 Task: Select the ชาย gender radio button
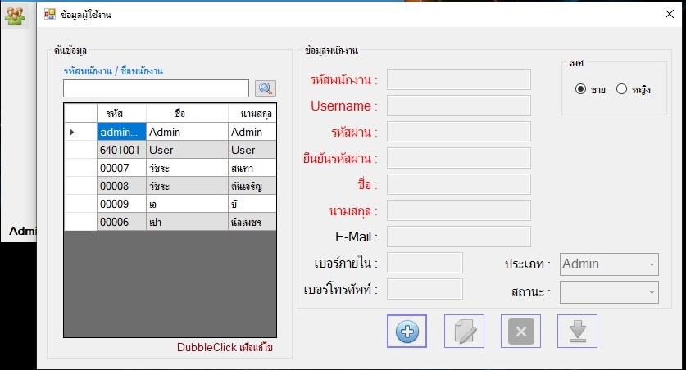tap(581, 89)
